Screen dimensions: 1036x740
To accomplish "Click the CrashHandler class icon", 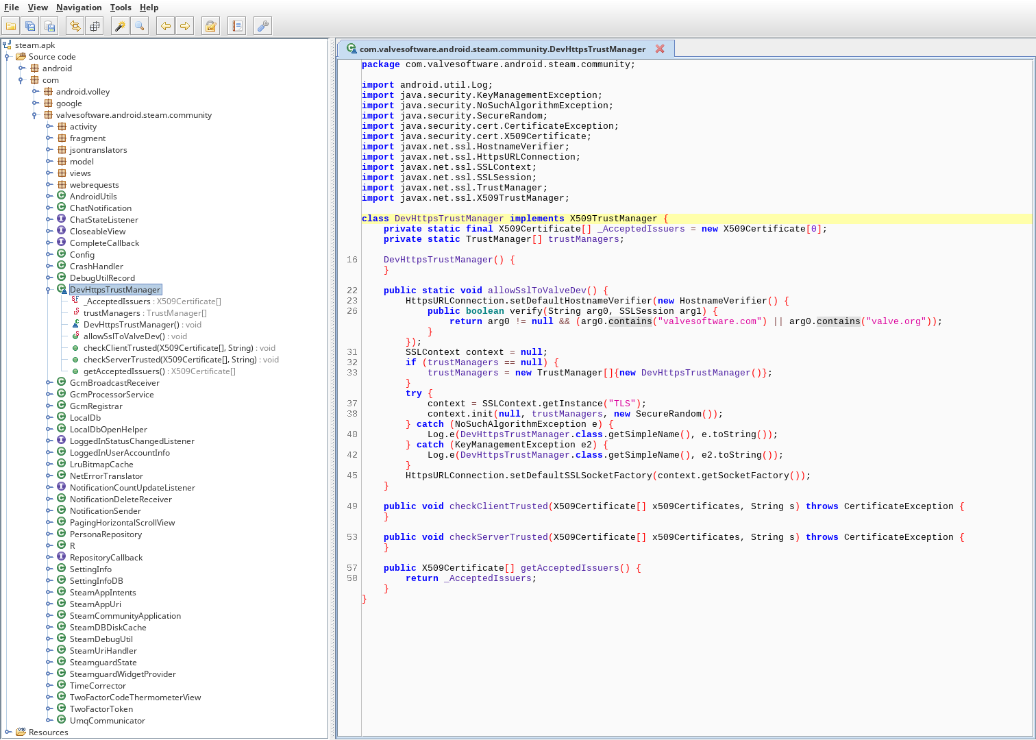I will tap(62, 267).
